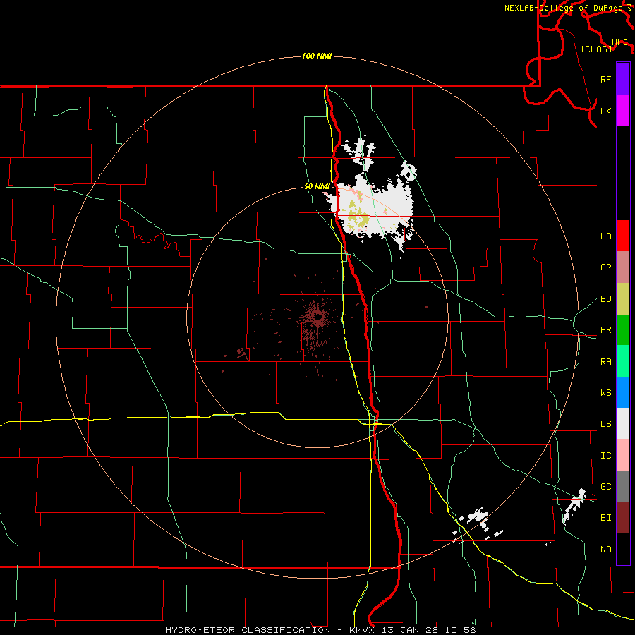Click the gray GC legend swatch

pos(623,486)
